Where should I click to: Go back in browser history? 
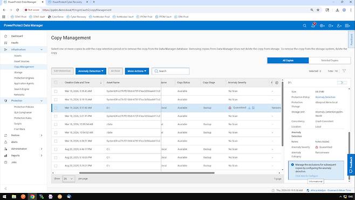point(4,10)
